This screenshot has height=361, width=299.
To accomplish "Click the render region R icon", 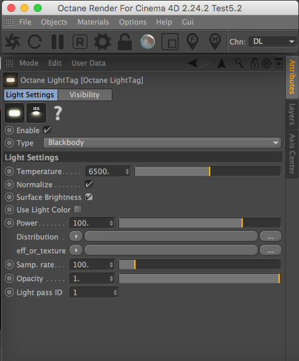I will coord(80,42).
